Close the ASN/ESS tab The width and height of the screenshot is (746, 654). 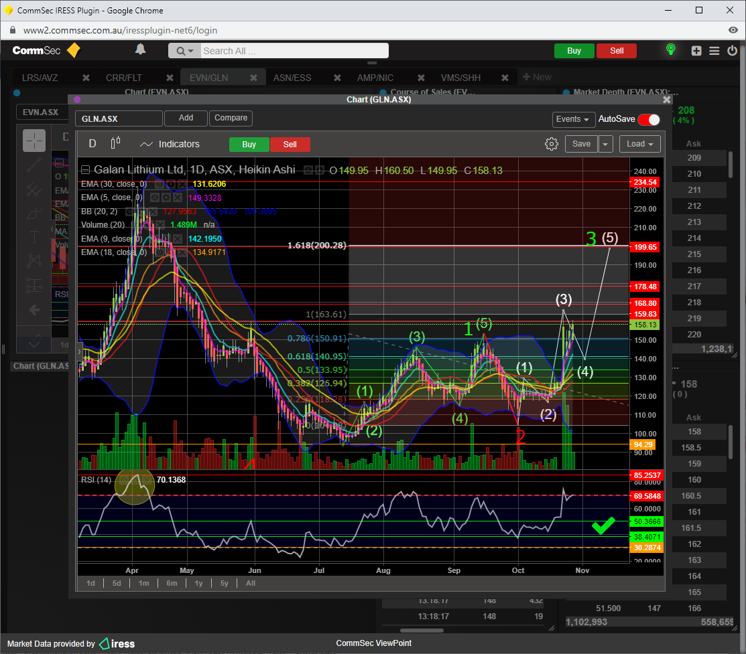[x=337, y=78]
